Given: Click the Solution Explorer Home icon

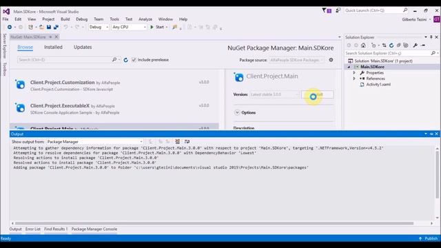Looking at the screenshot, I should click(363, 45).
